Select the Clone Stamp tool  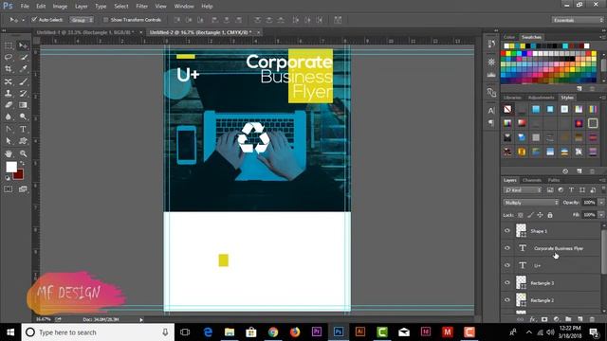click(9, 93)
